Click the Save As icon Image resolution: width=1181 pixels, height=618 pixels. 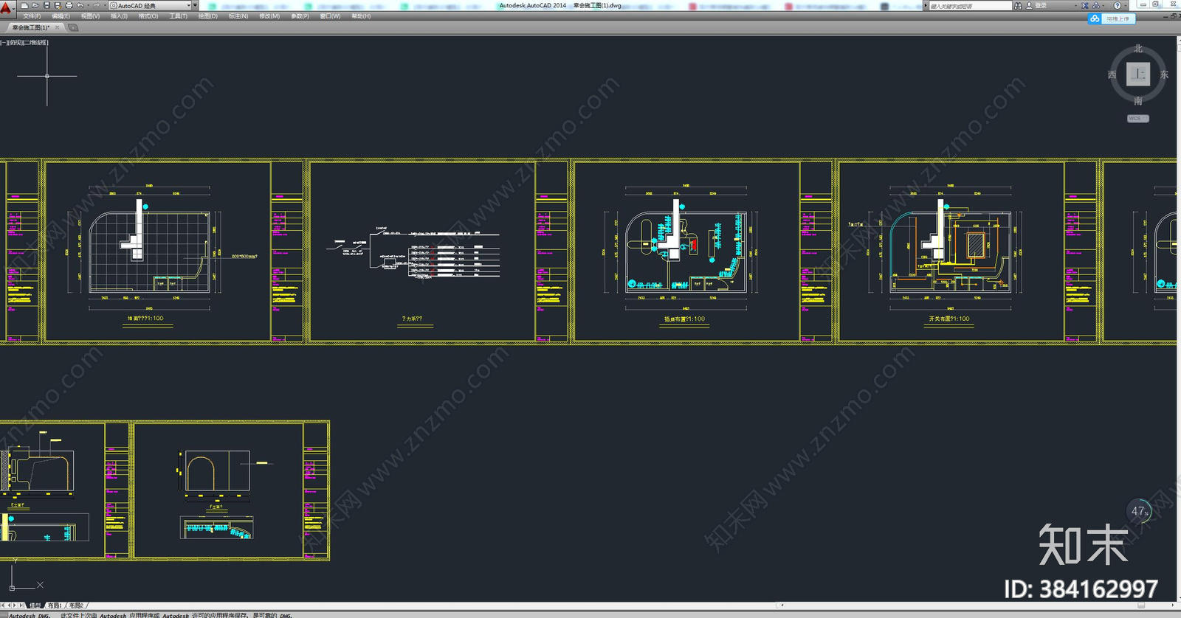click(x=58, y=5)
